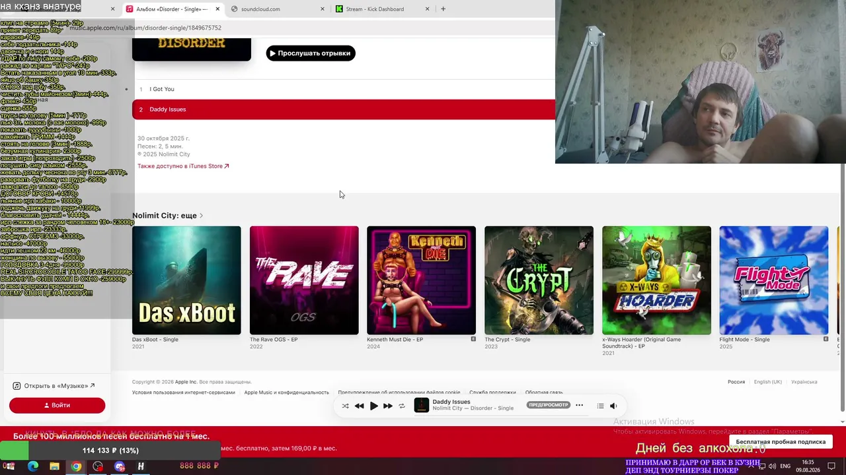Screen dimensions: 846x475
Task: Skip to previous track in player
Action: 359,406
